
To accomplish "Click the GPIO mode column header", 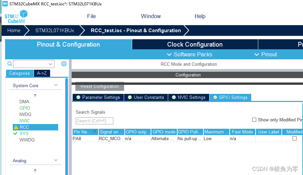I will tap(164, 132).
